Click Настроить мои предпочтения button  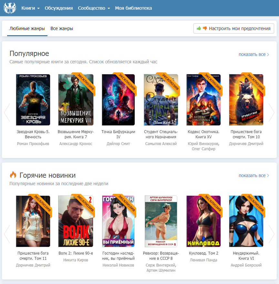point(233,28)
